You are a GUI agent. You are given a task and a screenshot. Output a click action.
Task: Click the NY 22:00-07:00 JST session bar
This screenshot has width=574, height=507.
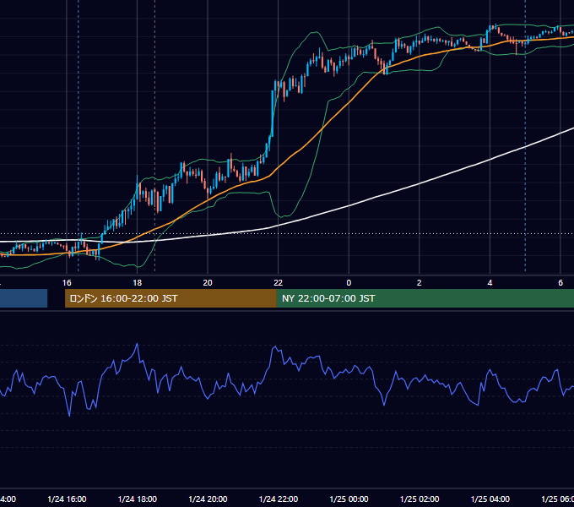pos(425,298)
